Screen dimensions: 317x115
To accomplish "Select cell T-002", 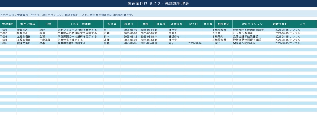I will [x=8, y=33].
